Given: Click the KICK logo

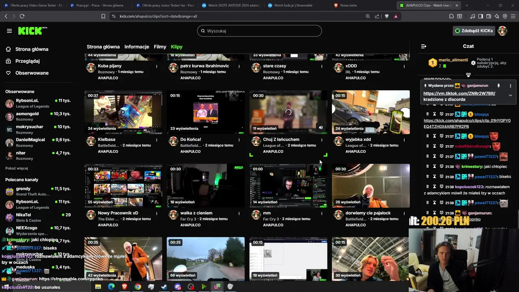Looking at the screenshot, I should click(32, 31).
